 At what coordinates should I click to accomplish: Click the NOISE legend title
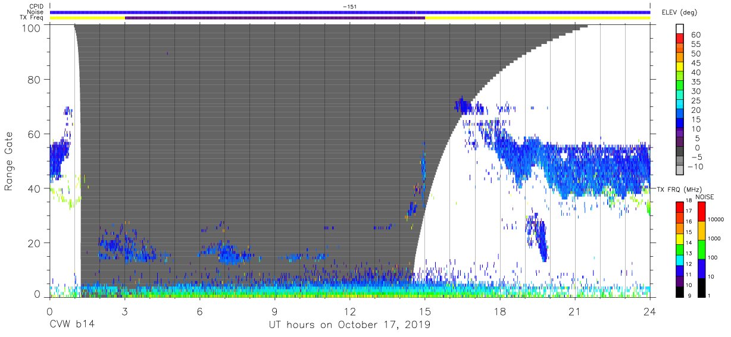tap(706, 197)
